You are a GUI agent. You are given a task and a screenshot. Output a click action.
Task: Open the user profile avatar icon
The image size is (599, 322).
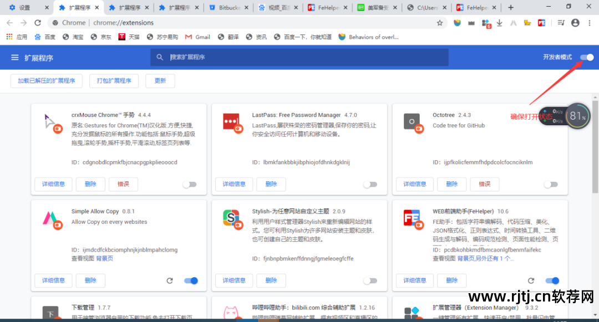pos(575,23)
